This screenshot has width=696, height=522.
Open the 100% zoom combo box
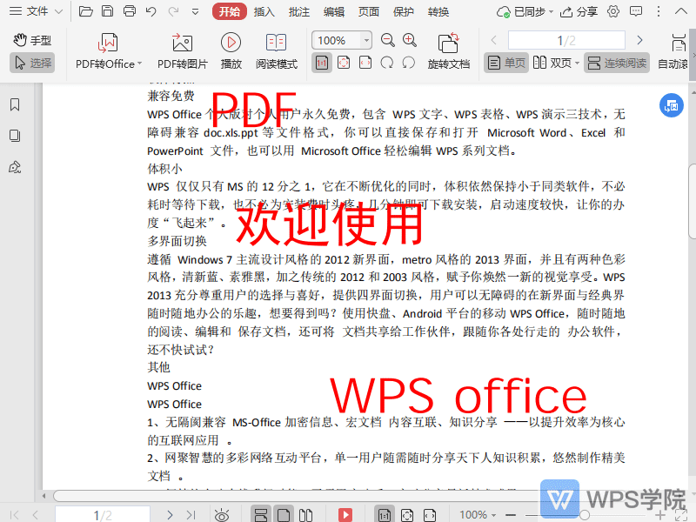tap(341, 40)
